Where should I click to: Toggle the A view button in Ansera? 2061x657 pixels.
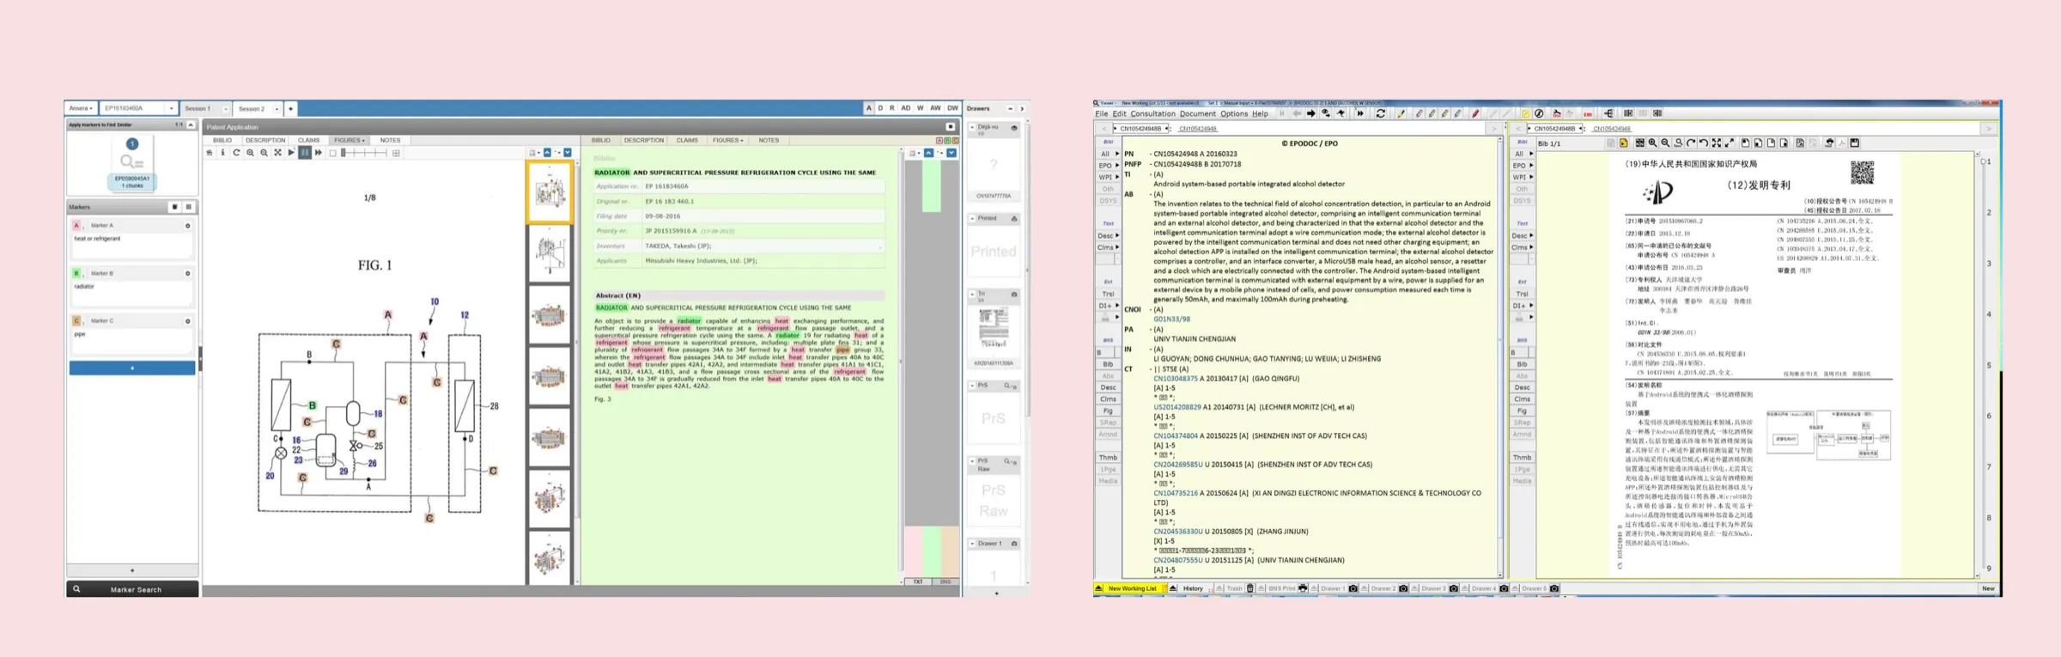(x=869, y=108)
